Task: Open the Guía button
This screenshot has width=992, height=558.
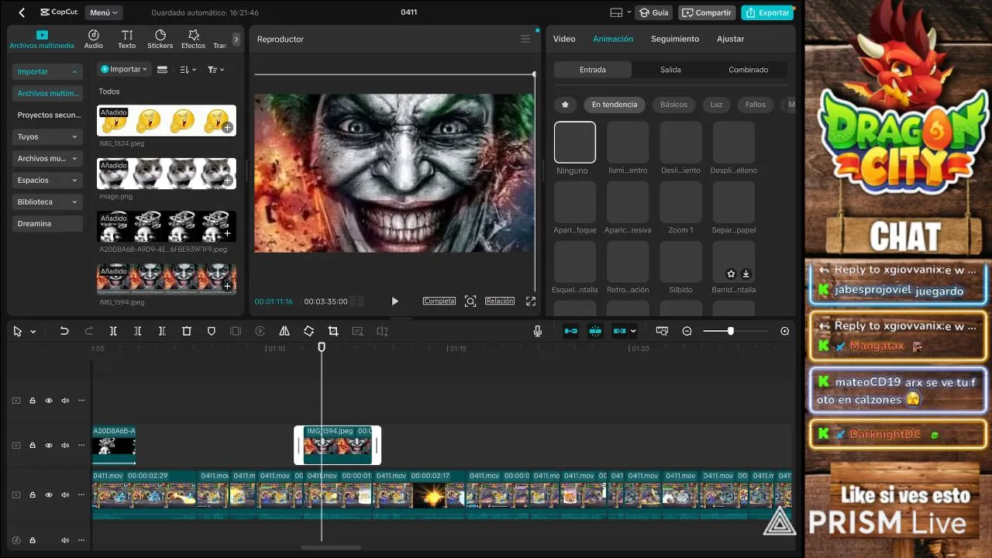Action: (x=654, y=12)
